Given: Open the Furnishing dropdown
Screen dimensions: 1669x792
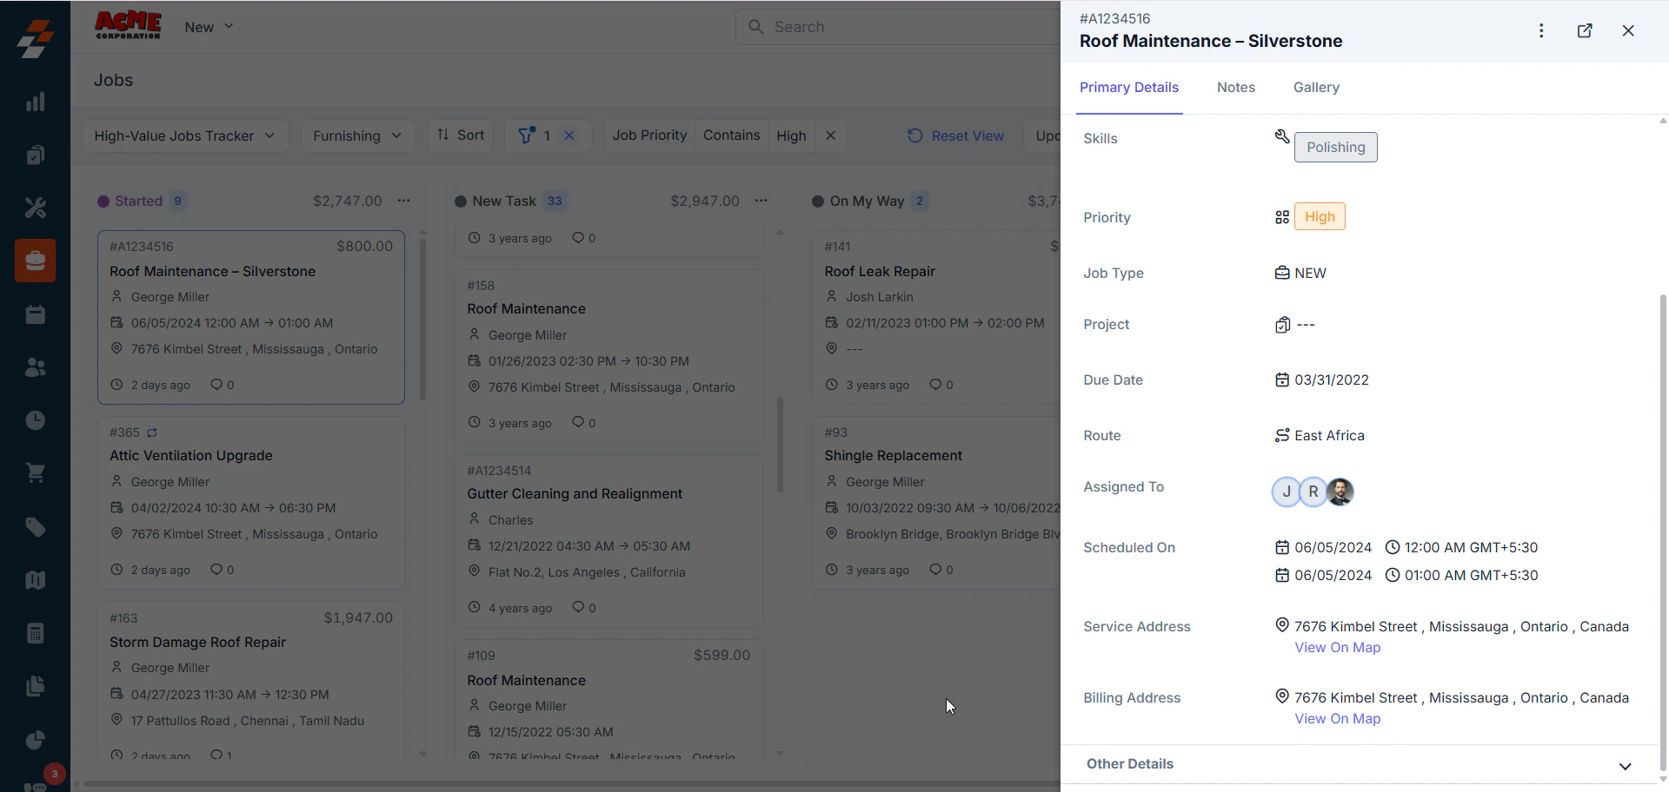Looking at the screenshot, I should [x=357, y=135].
